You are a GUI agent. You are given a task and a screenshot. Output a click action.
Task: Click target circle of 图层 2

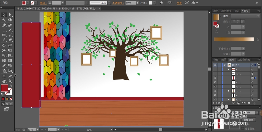(252, 65)
